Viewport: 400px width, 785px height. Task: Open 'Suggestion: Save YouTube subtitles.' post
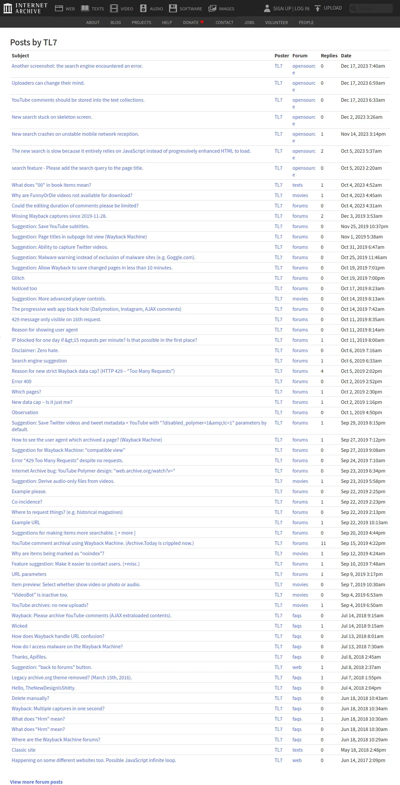[x=50, y=226]
